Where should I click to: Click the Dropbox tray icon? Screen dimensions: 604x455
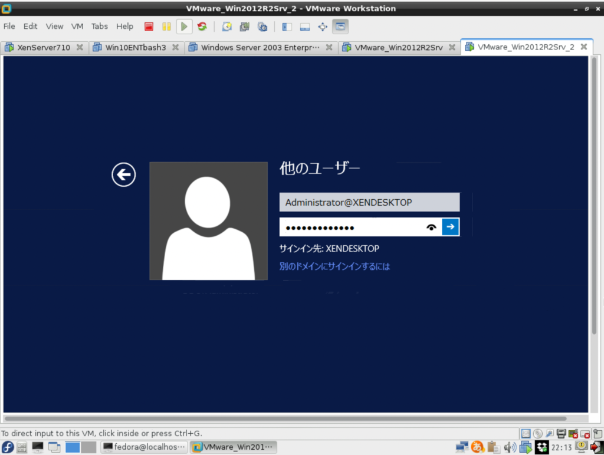click(541, 447)
